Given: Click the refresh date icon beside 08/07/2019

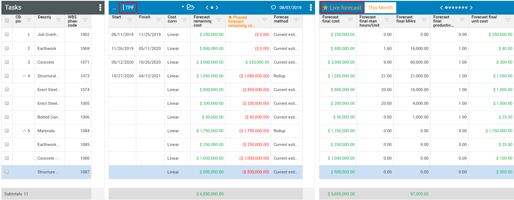Looking at the screenshot, I should tap(273, 7).
